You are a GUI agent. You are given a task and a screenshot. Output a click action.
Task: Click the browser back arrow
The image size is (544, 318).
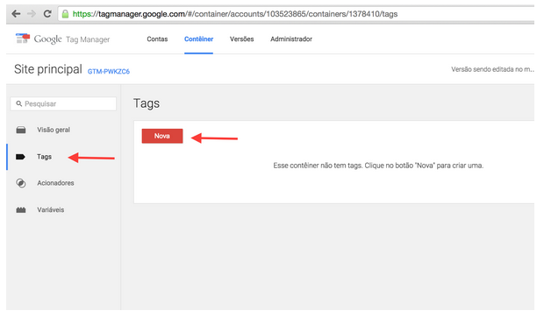click(16, 14)
